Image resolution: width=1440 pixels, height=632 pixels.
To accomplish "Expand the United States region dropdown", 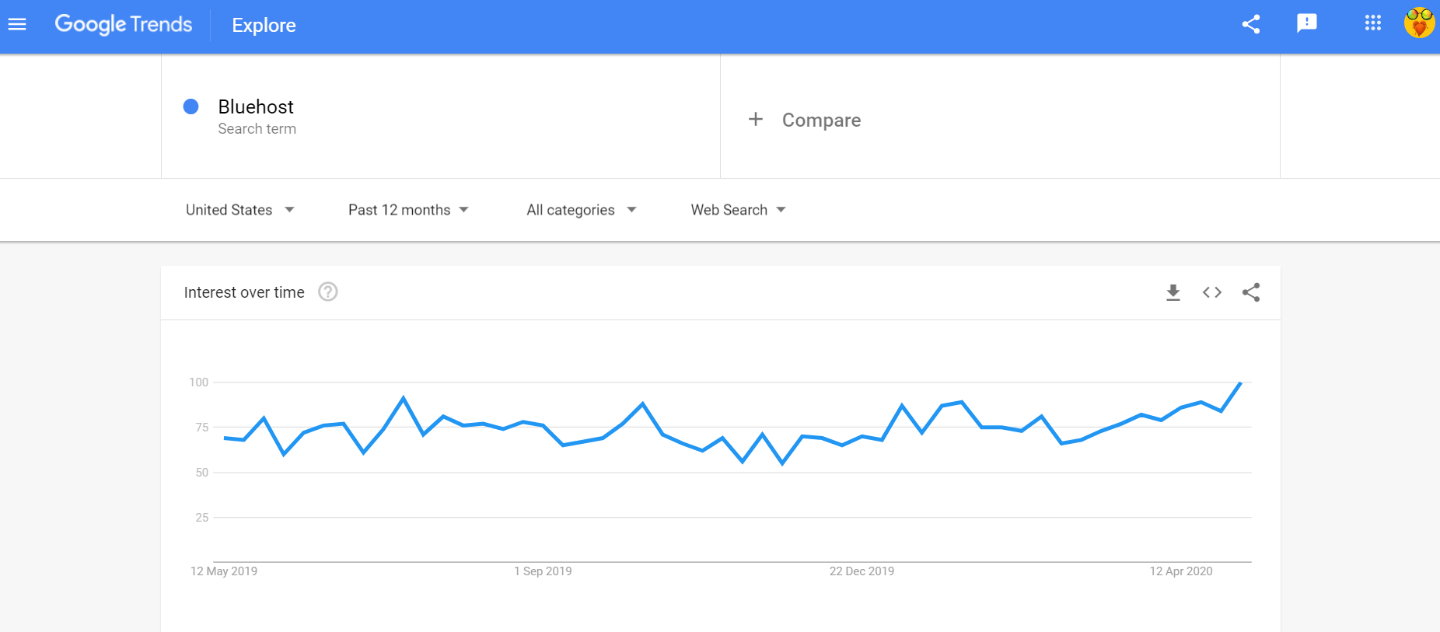I will [x=239, y=210].
